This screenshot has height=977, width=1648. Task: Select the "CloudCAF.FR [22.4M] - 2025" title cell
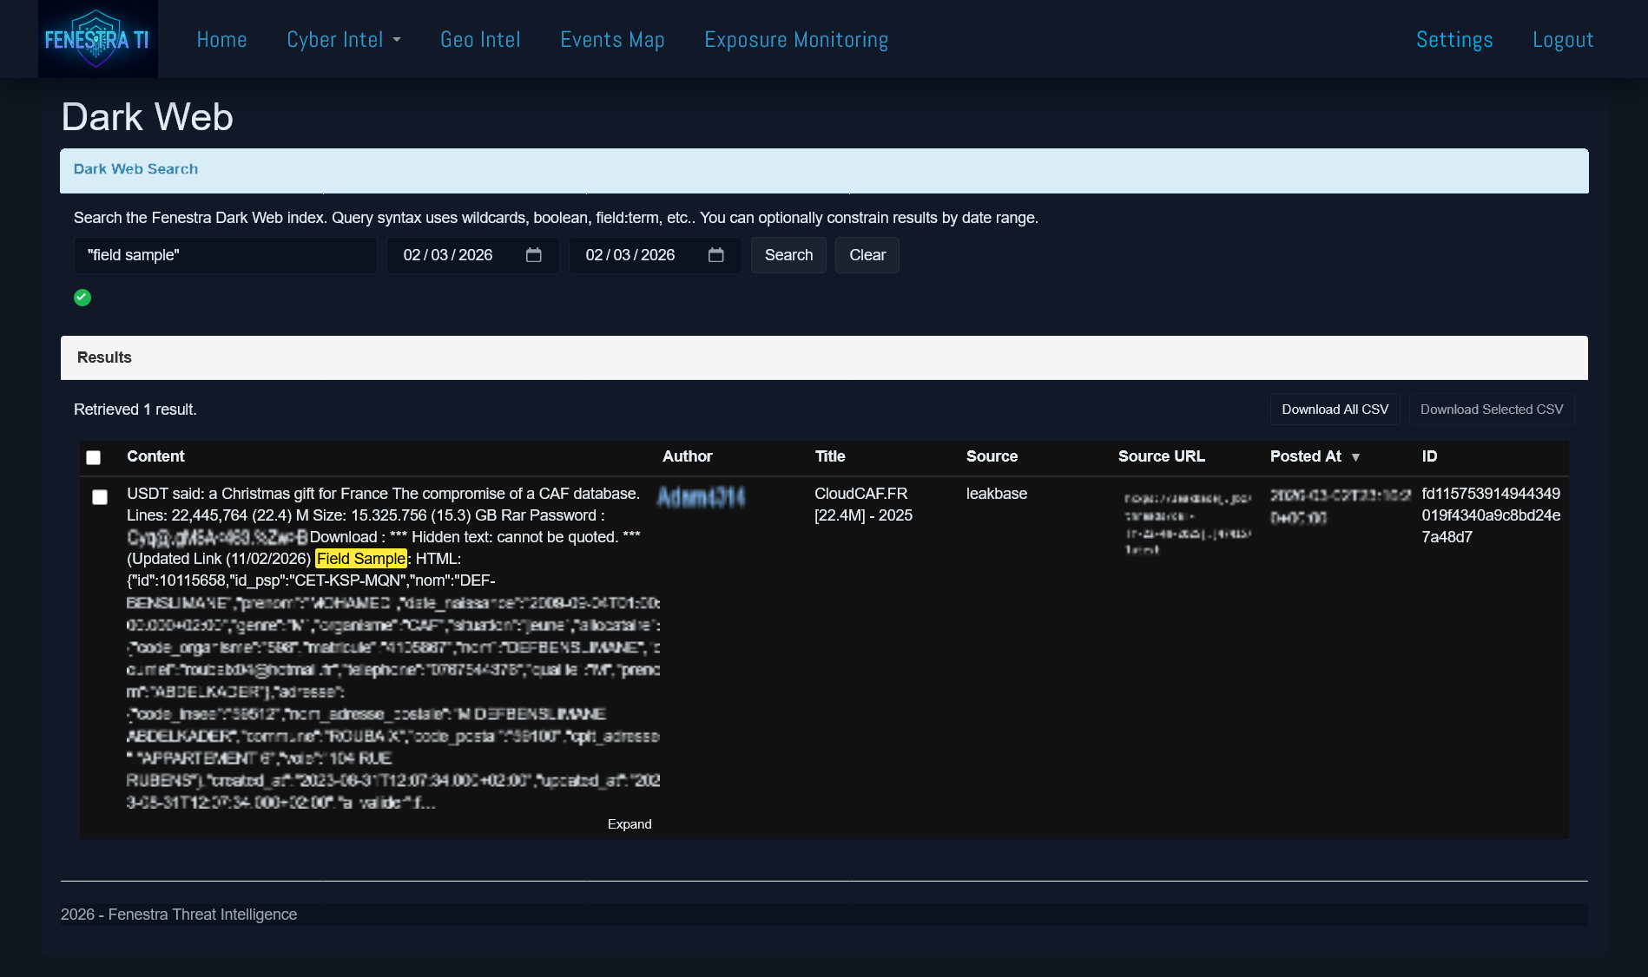coord(864,504)
